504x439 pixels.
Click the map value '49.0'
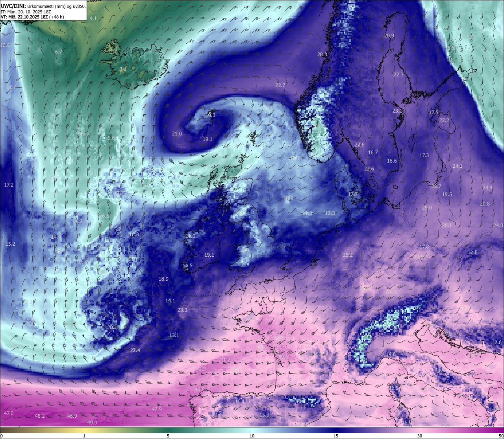[92, 422]
